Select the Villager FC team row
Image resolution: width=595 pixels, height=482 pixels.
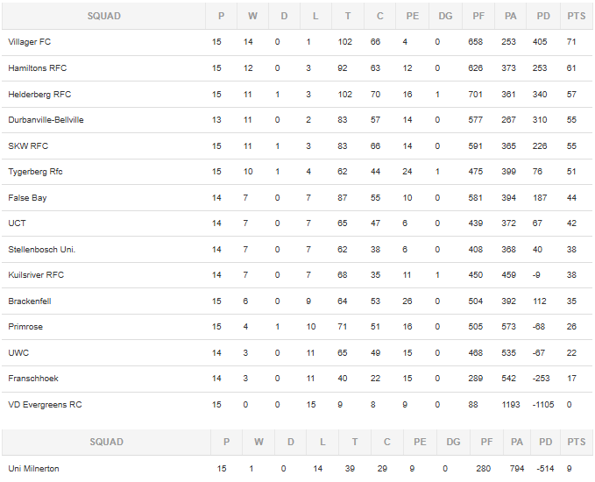(297, 42)
